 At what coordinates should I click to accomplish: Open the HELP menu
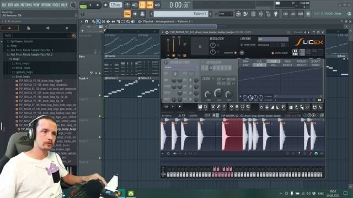(64, 5)
